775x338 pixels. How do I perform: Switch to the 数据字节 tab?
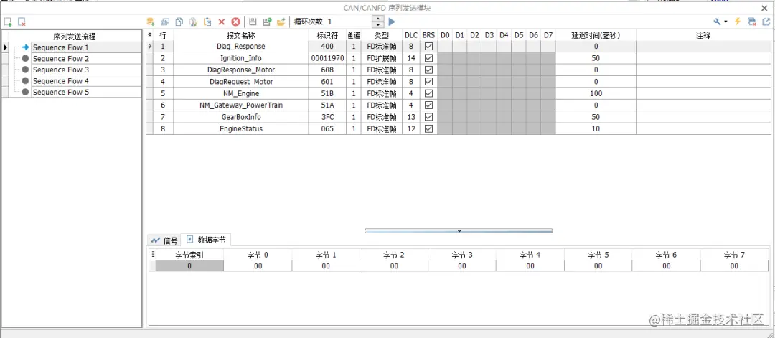pos(206,240)
